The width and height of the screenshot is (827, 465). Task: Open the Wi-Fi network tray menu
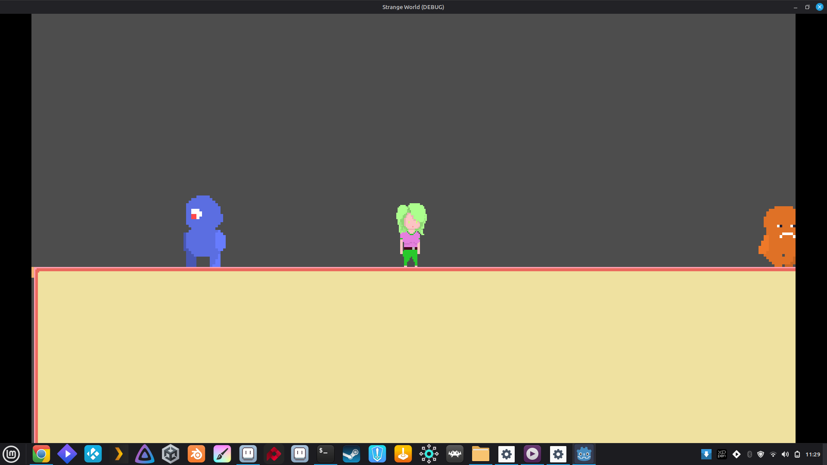(773, 454)
